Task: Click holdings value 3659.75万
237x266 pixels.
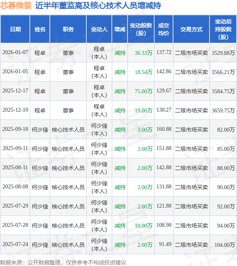Action: pos(223,110)
